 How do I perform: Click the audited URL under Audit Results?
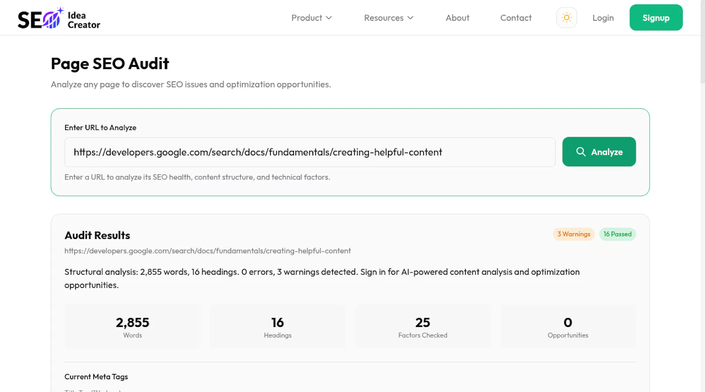(x=208, y=251)
